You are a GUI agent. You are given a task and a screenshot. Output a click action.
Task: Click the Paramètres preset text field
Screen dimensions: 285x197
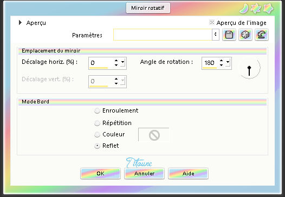click(163, 35)
